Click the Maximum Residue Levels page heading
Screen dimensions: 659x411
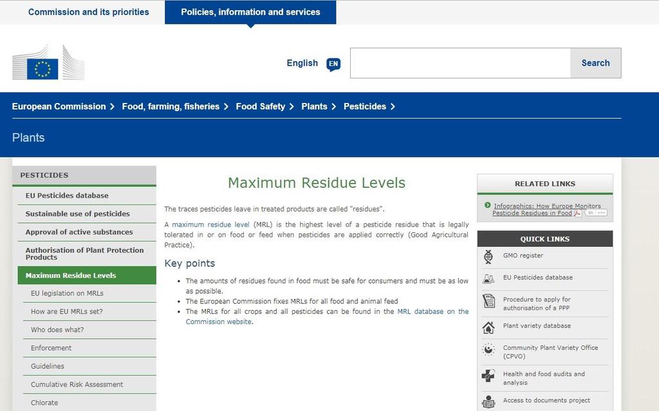317,183
